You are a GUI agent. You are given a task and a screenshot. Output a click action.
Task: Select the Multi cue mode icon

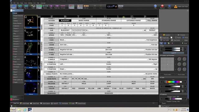(86, 7)
